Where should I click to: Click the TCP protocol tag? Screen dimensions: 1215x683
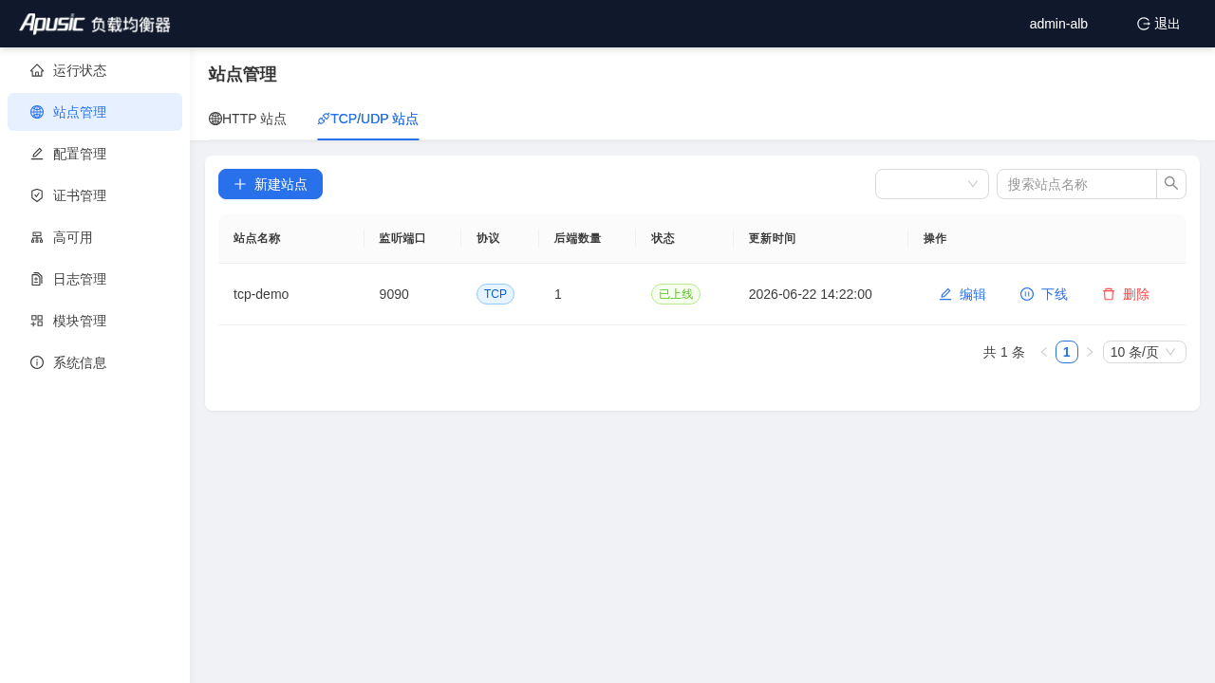pyautogui.click(x=495, y=294)
